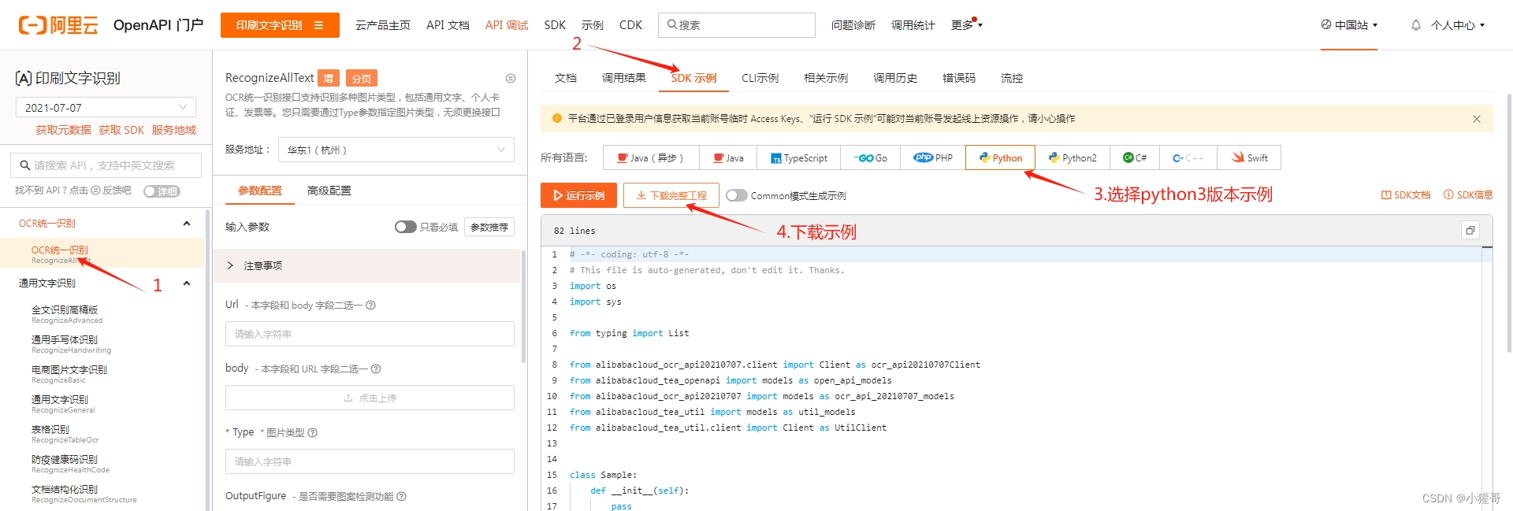Viewport: 1513px width, 511px height.
Task: Open API 调试 in top navigation
Action: tap(507, 25)
